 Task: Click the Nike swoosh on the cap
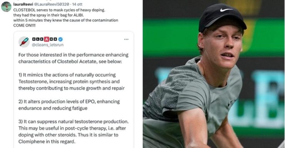pos(226,10)
